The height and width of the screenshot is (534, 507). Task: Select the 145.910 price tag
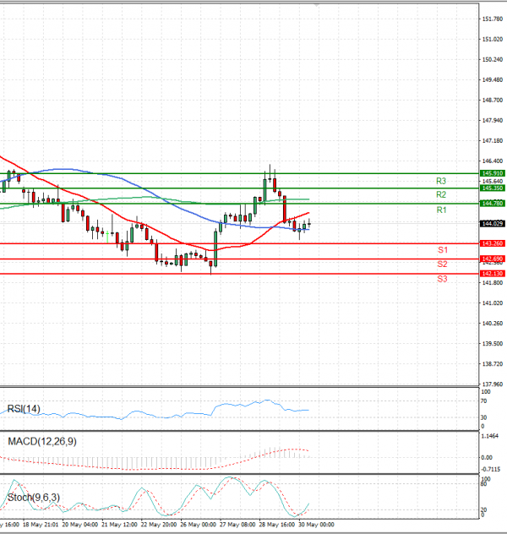(x=493, y=173)
